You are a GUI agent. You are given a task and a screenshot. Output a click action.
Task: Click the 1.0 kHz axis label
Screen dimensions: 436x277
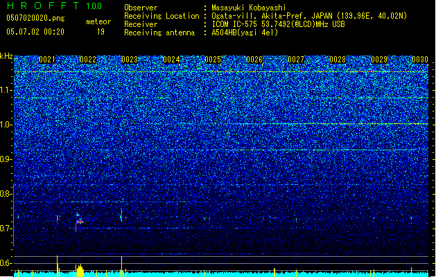click(x=6, y=125)
